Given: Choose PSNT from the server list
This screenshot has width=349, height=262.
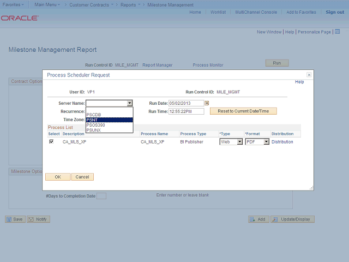Looking at the screenshot, I should point(109,120).
